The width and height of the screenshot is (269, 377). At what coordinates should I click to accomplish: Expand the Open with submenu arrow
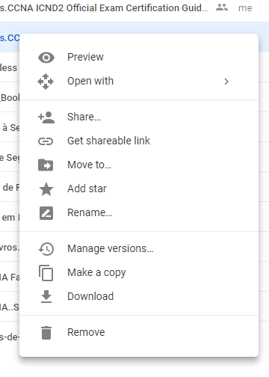click(x=226, y=82)
